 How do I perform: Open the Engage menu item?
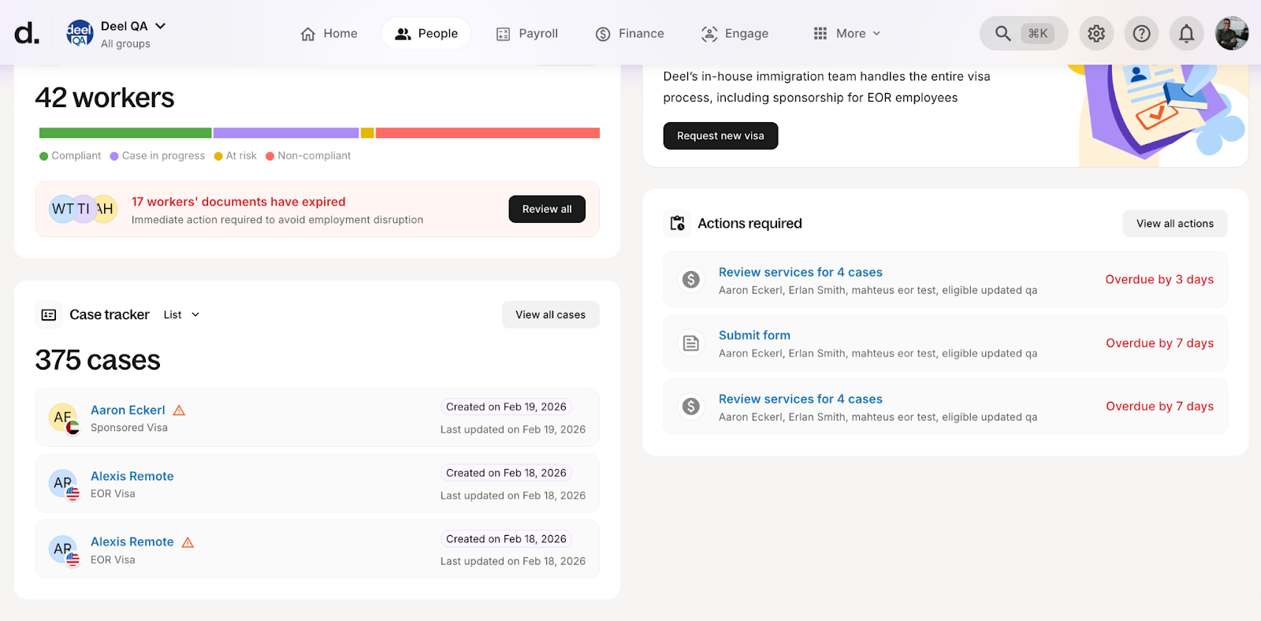pos(735,33)
